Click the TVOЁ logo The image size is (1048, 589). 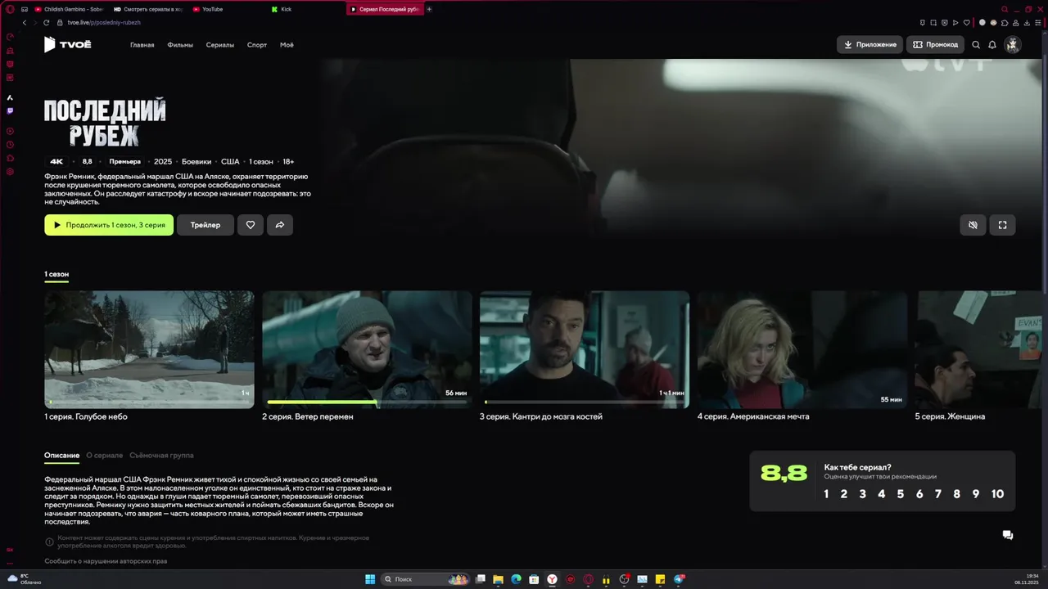(67, 44)
